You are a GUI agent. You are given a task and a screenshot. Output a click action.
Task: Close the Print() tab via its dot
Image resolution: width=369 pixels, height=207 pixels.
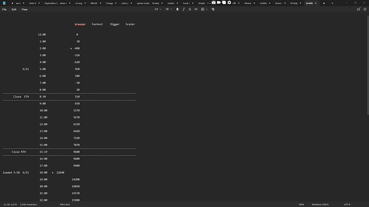pyautogui.click(x=301, y=3)
